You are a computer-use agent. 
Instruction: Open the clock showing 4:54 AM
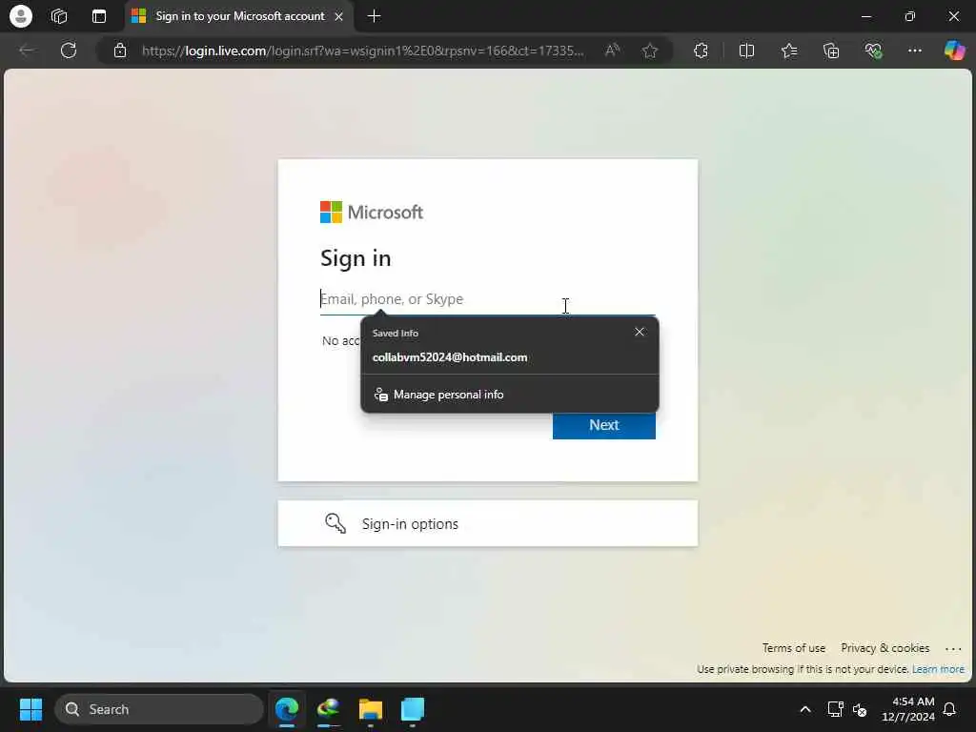click(x=908, y=709)
